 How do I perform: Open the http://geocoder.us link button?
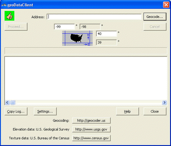[91, 121]
